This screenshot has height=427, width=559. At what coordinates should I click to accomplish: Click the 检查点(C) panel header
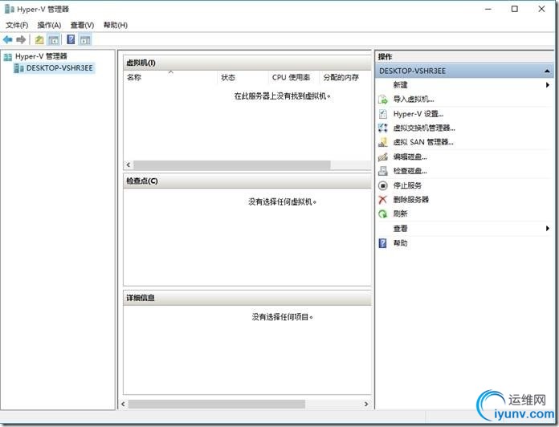coord(247,181)
